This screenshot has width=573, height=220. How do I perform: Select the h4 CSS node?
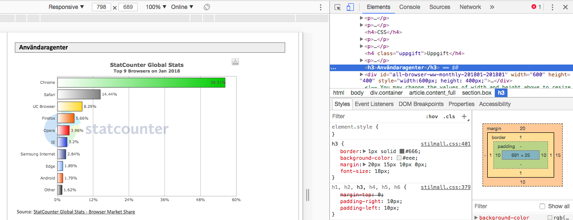tap(383, 32)
